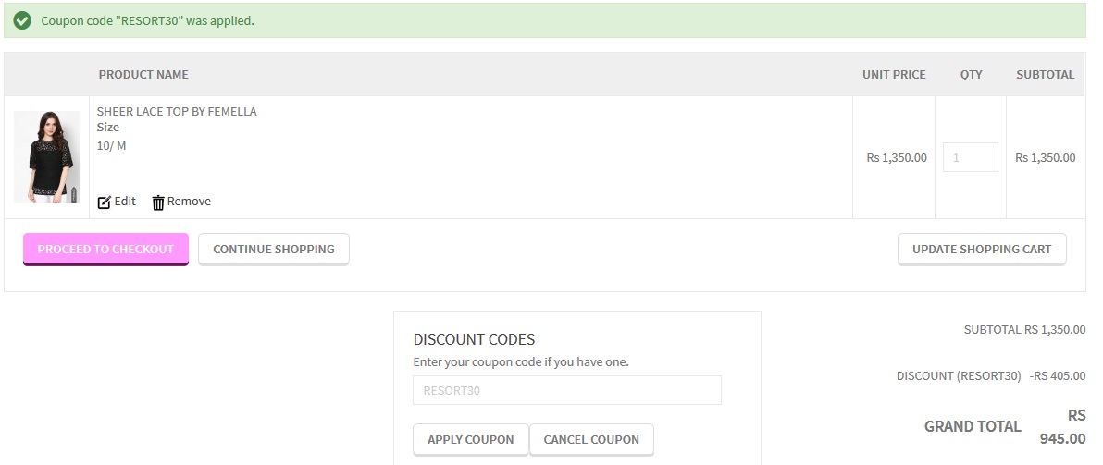Viewport: 1103px width, 465px height.
Task: Click the Edit pencil icon
Action: coord(105,202)
